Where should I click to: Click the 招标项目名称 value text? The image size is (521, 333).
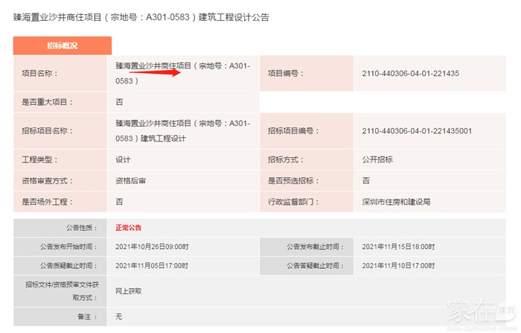point(182,130)
